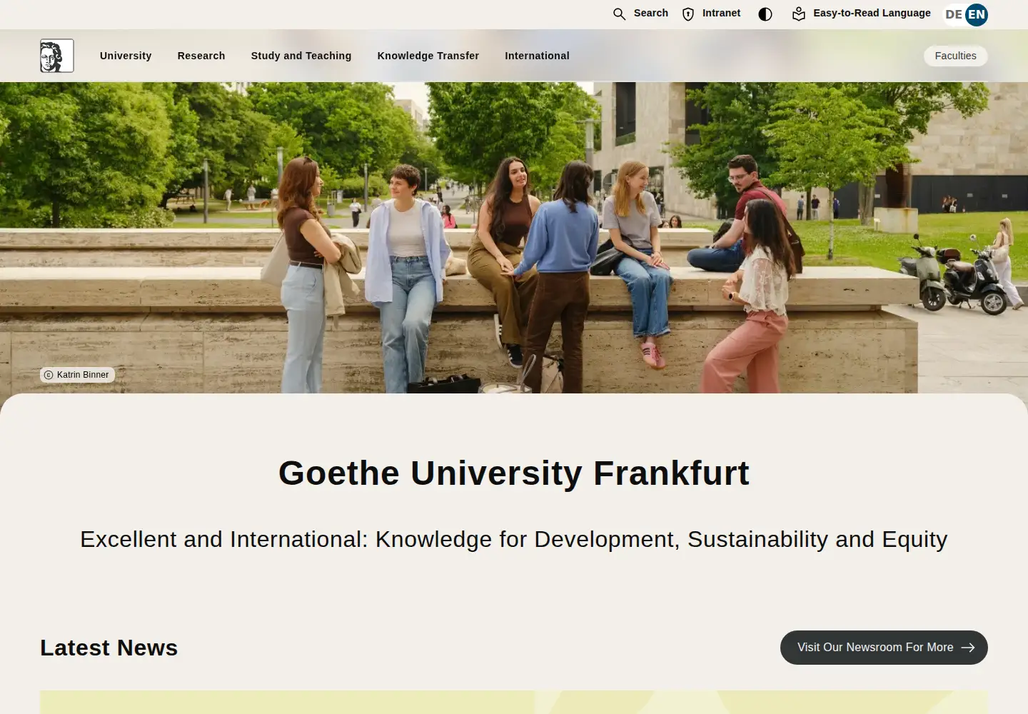Click the Katrin Binner photo credit

click(x=77, y=375)
